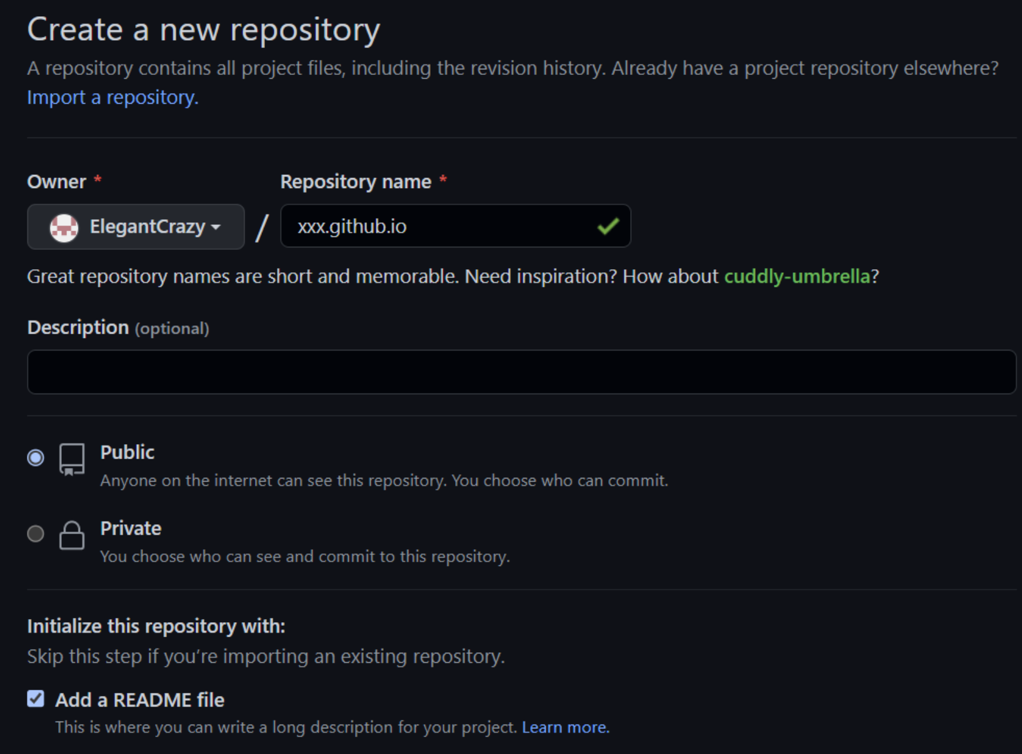Screen dimensions: 1022x754
Task: Open the Import a repository link
Action: pyautogui.click(x=113, y=97)
